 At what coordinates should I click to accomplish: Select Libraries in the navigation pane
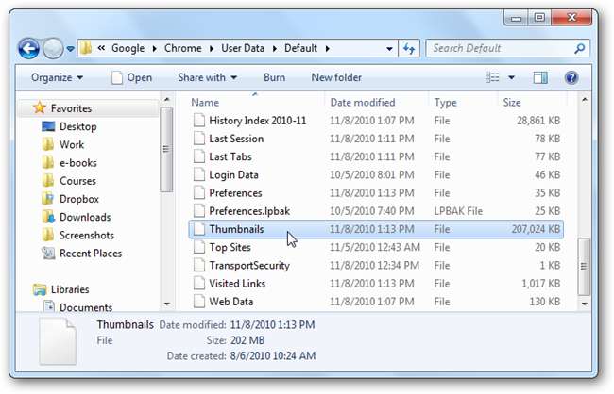[70, 289]
